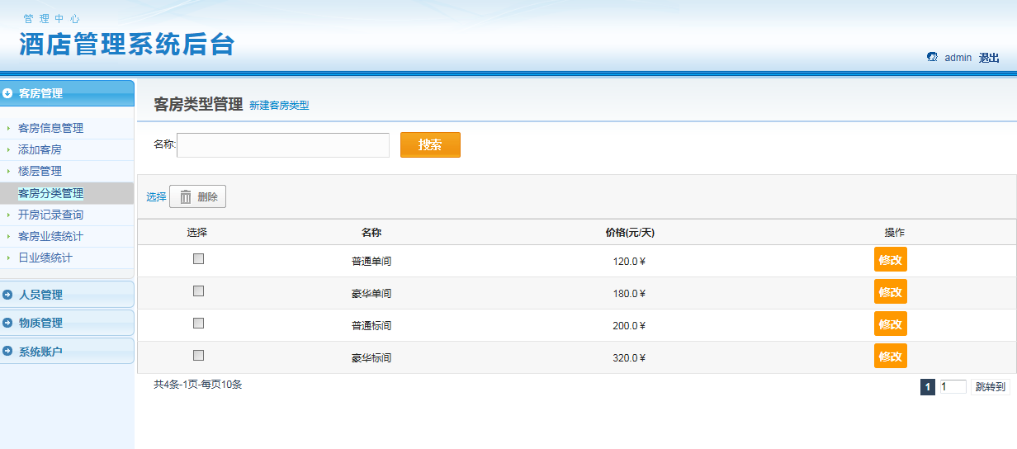Click 共4条-1页-每页10条 pagination summary
The width and height of the screenshot is (1017, 449).
coord(198,385)
